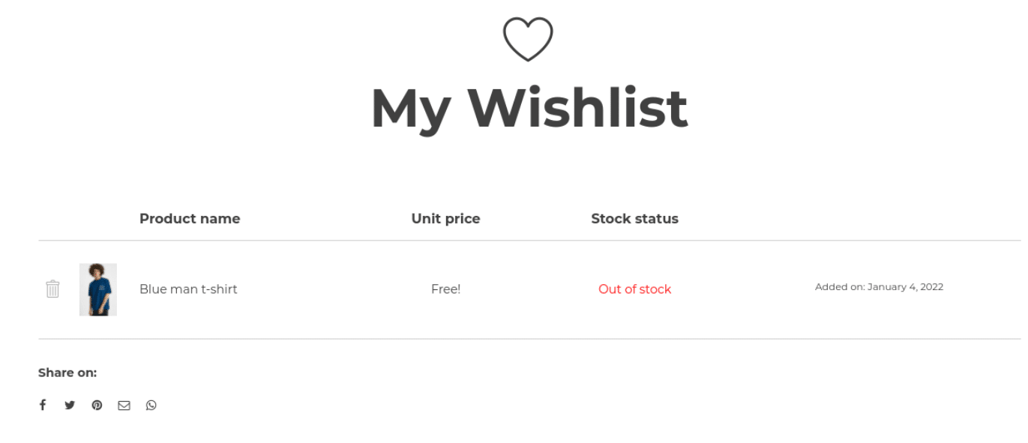Click the My Wishlist page title
Viewport: 1028px width, 443px height.
click(x=529, y=106)
